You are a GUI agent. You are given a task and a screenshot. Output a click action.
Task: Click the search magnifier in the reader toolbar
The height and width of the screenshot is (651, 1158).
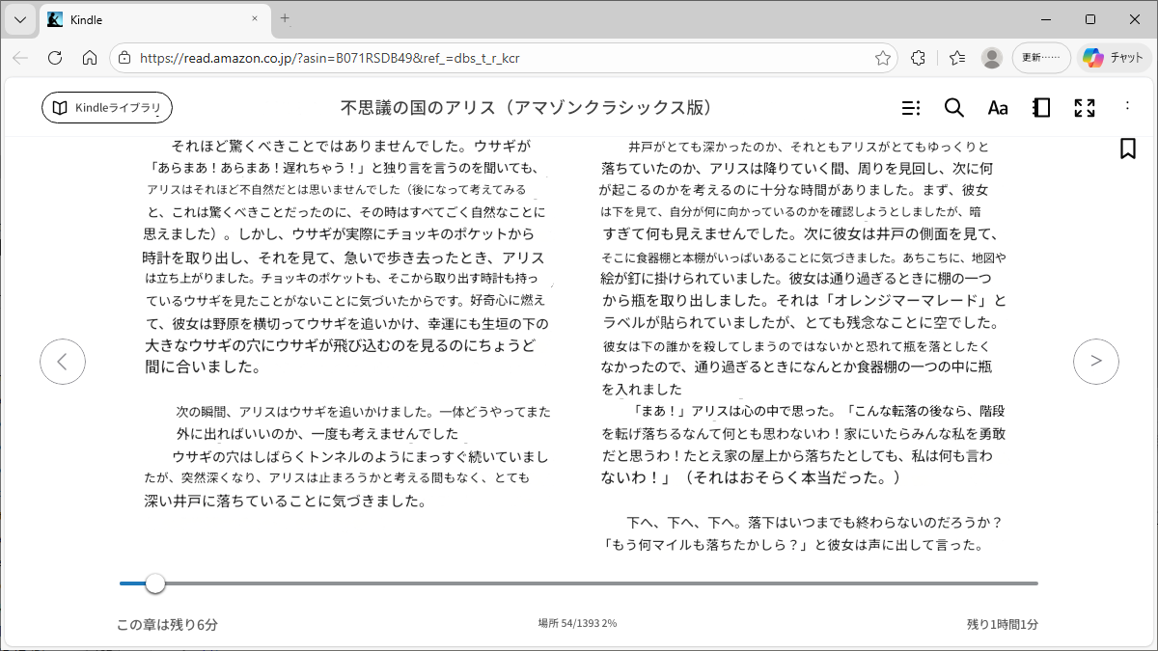pyautogui.click(x=953, y=108)
